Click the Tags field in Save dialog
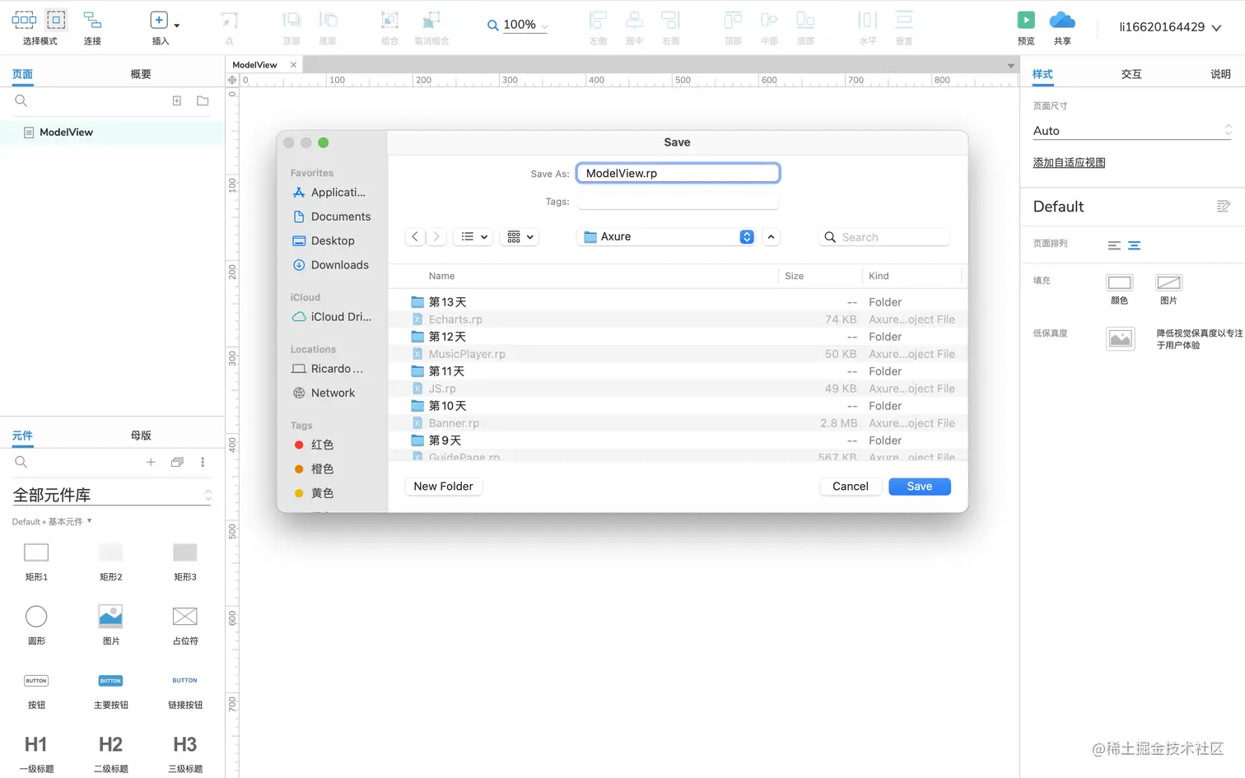 click(x=678, y=202)
